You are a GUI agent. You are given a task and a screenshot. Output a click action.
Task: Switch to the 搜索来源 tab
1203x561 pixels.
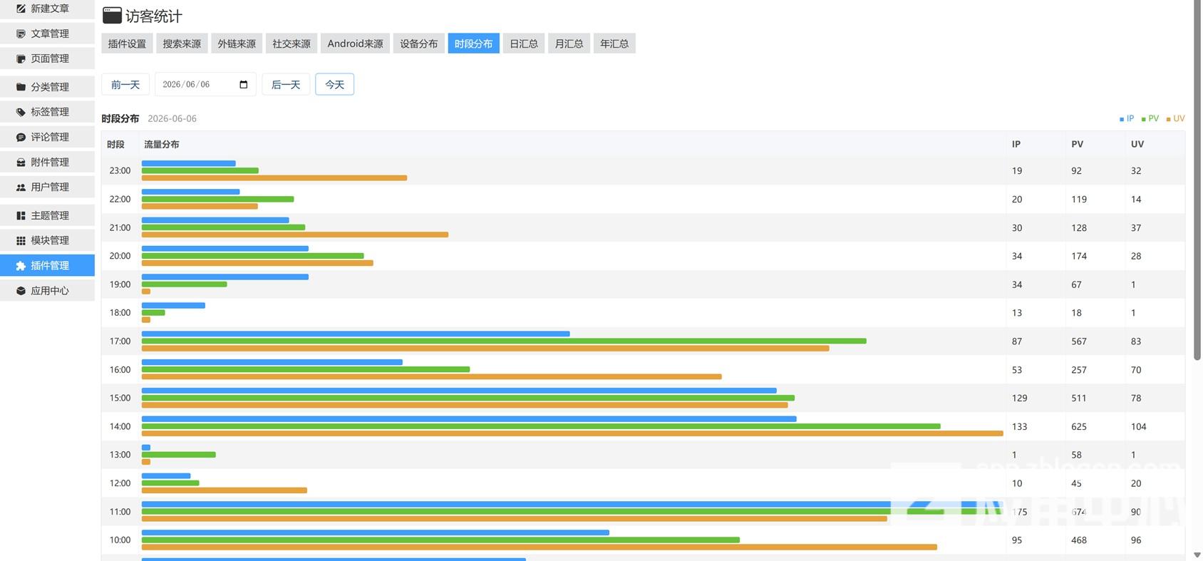click(x=182, y=43)
